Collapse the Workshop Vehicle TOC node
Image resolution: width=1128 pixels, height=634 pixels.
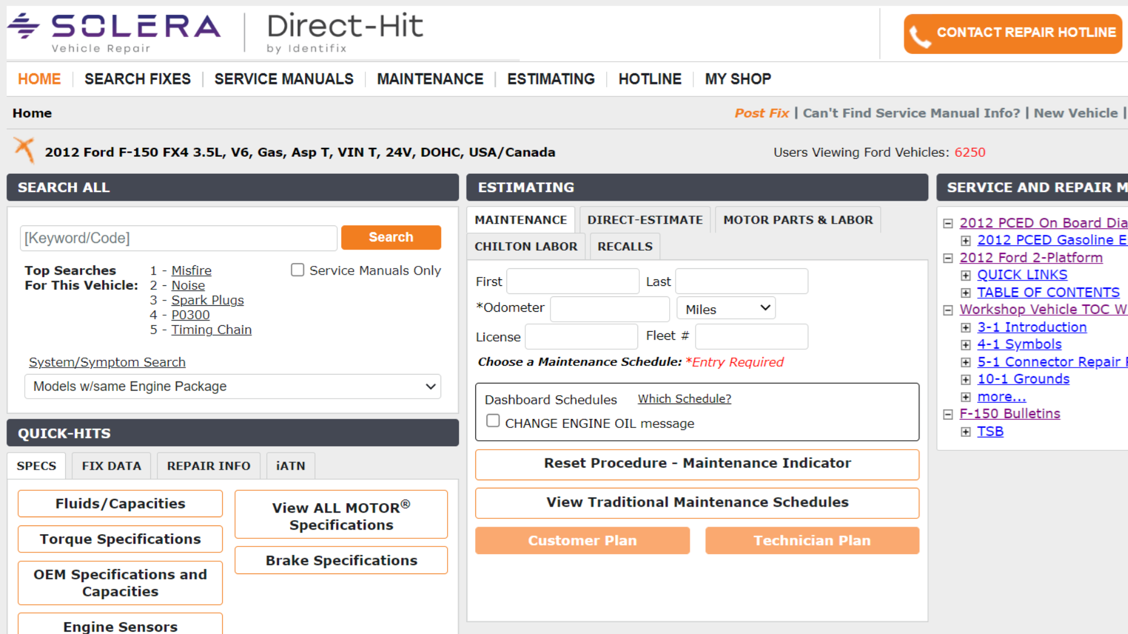(948, 310)
